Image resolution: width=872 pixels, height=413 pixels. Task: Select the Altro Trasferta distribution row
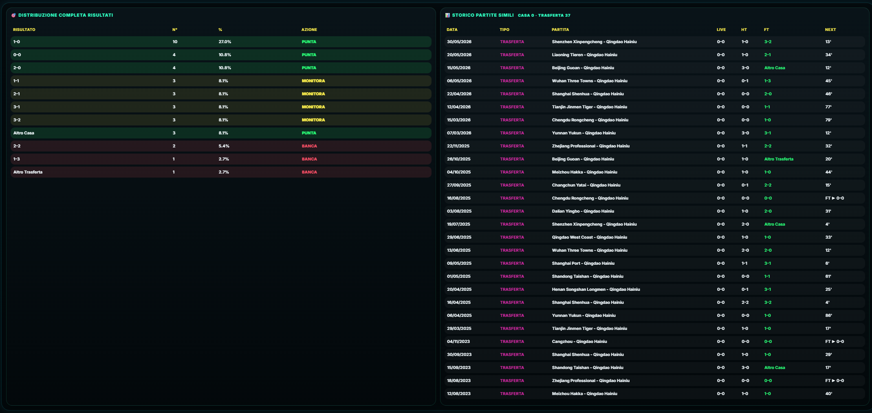point(221,172)
